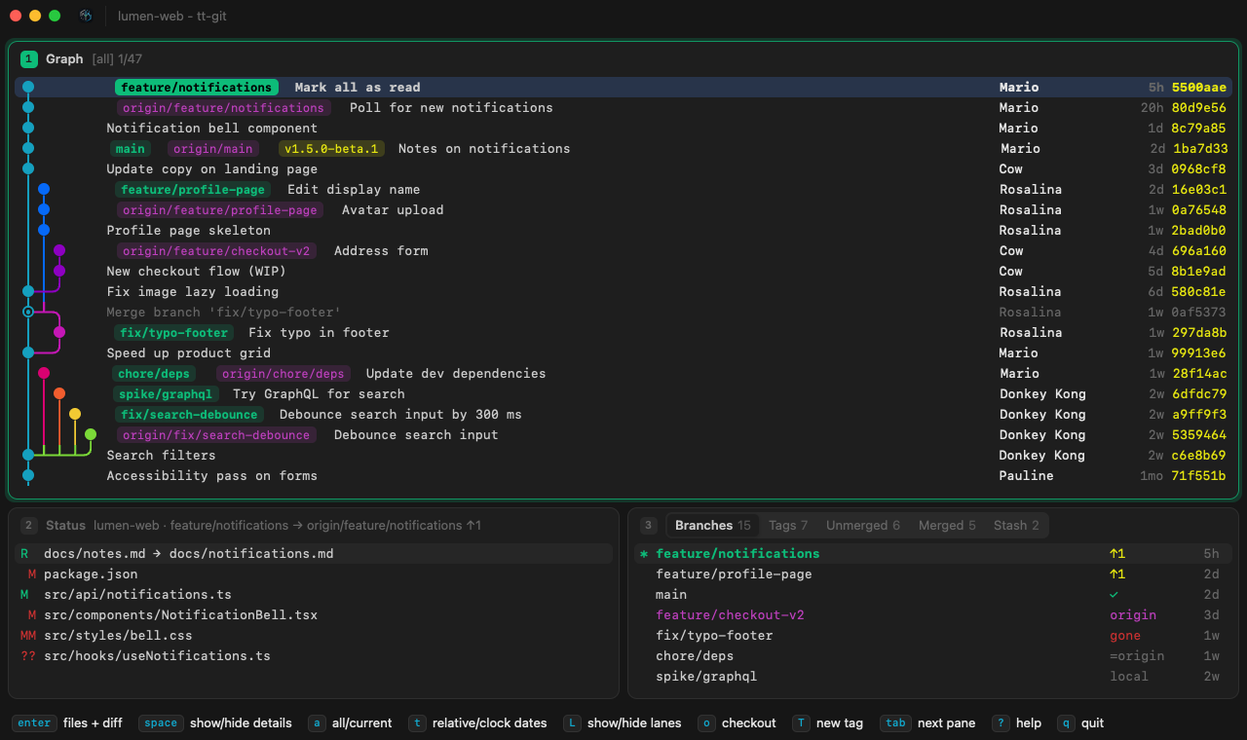Click the pane number 2 badge next to Status

[28, 526]
